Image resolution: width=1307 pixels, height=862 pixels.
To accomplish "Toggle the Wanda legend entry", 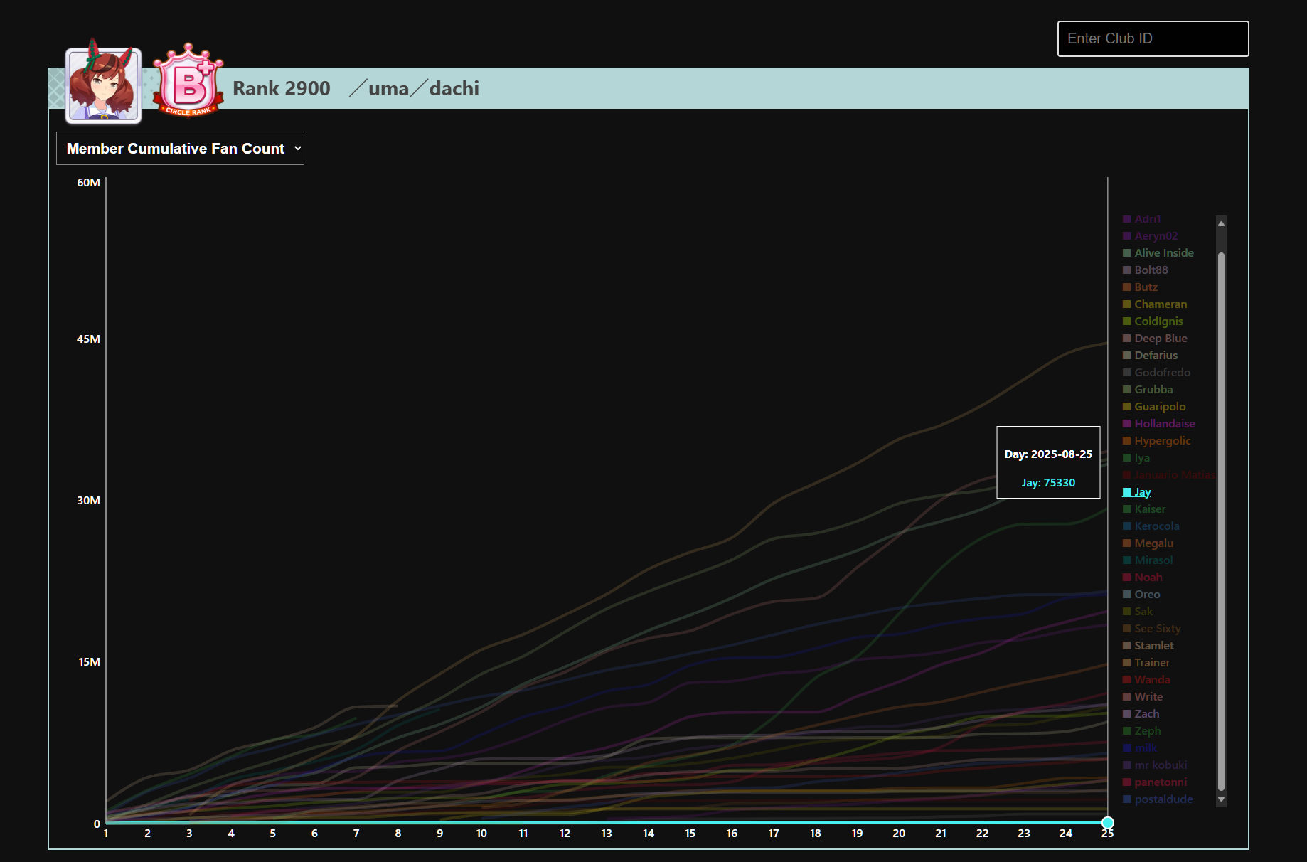I will pyautogui.click(x=1146, y=680).
